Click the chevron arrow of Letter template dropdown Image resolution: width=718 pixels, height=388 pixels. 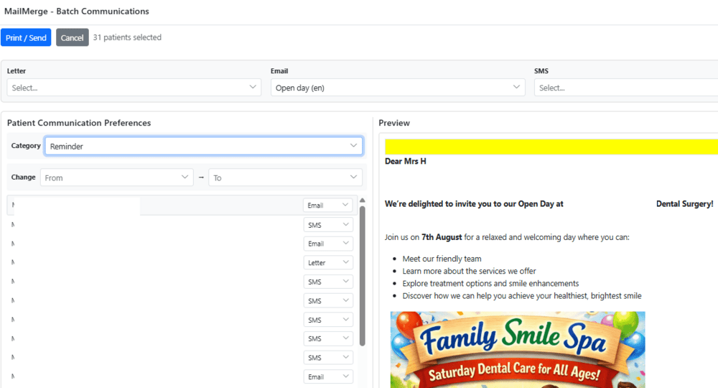tap(252, 87)
